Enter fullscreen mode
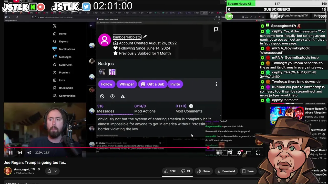 pyautogui.click(x=258, y=153)
